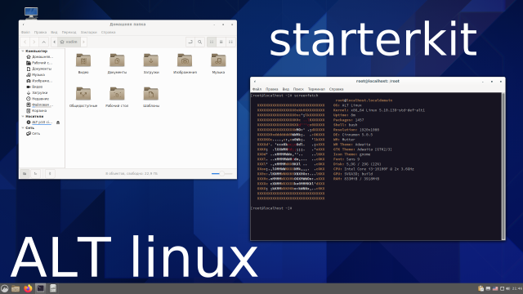Open the Поиск menu in terminal
The width and height of the screenshot is (523, 294).
(x=298, y=89)
